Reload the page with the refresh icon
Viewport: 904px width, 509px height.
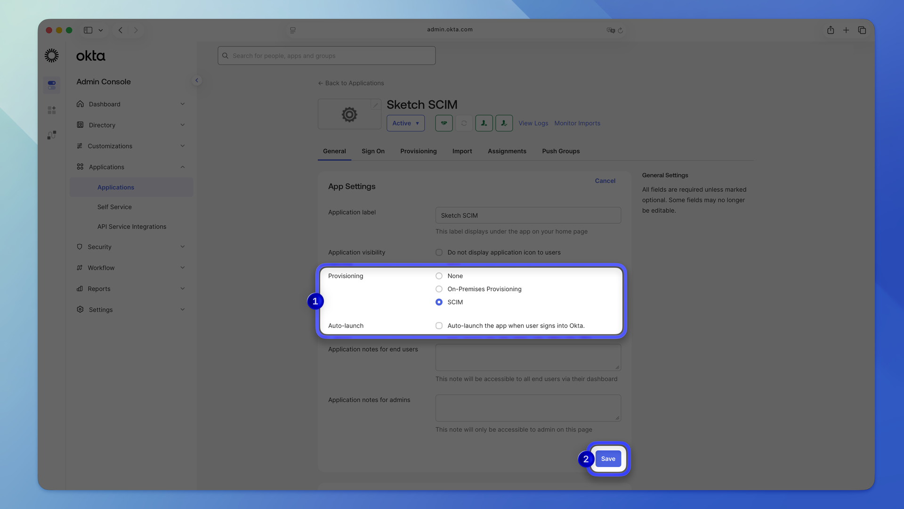[x=621, y=30]
